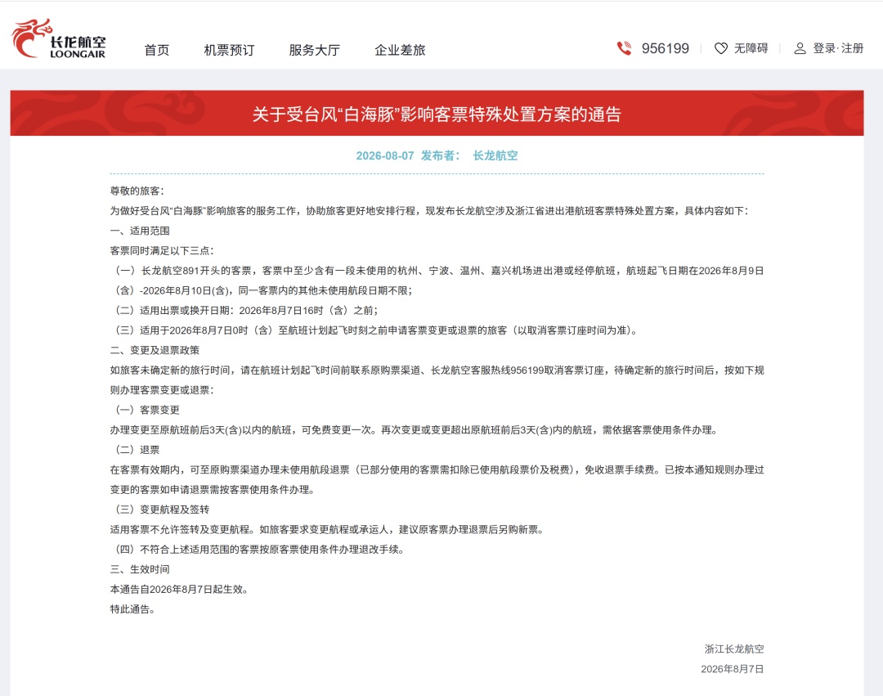Click the 尊敬的旅客 greeting line
The width and height of the screenshot is (883, 696).
tap(137, 191)
